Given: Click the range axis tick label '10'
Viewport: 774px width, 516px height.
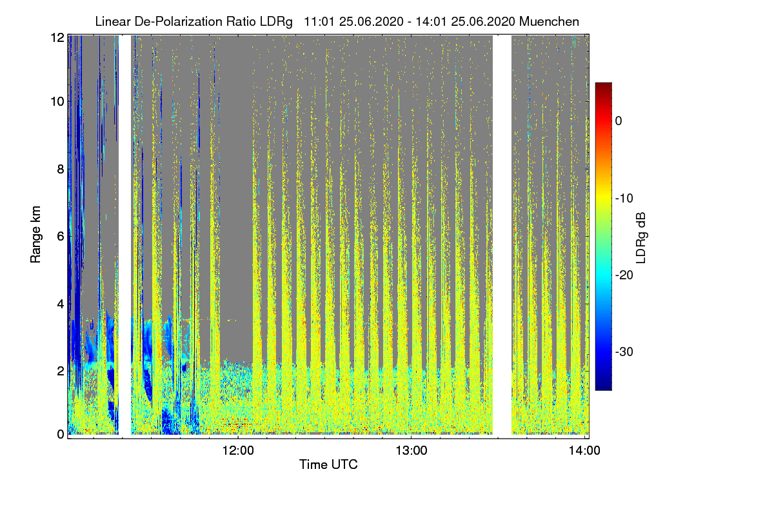Looking at the screenshot, I should click(x=57, y=101).
